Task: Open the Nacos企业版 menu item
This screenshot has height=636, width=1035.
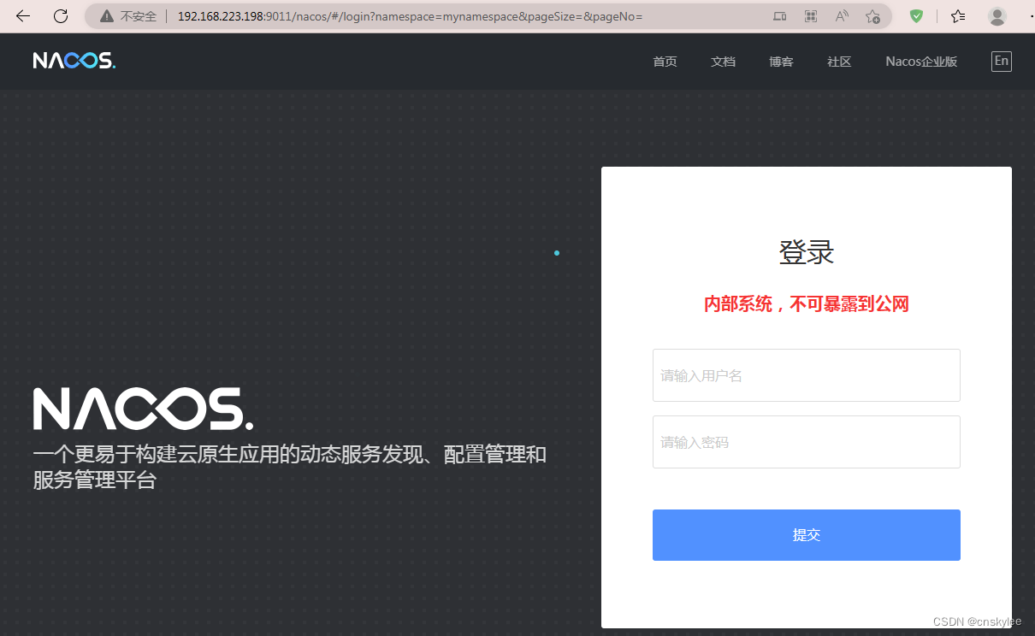Action: click(921, 62)
